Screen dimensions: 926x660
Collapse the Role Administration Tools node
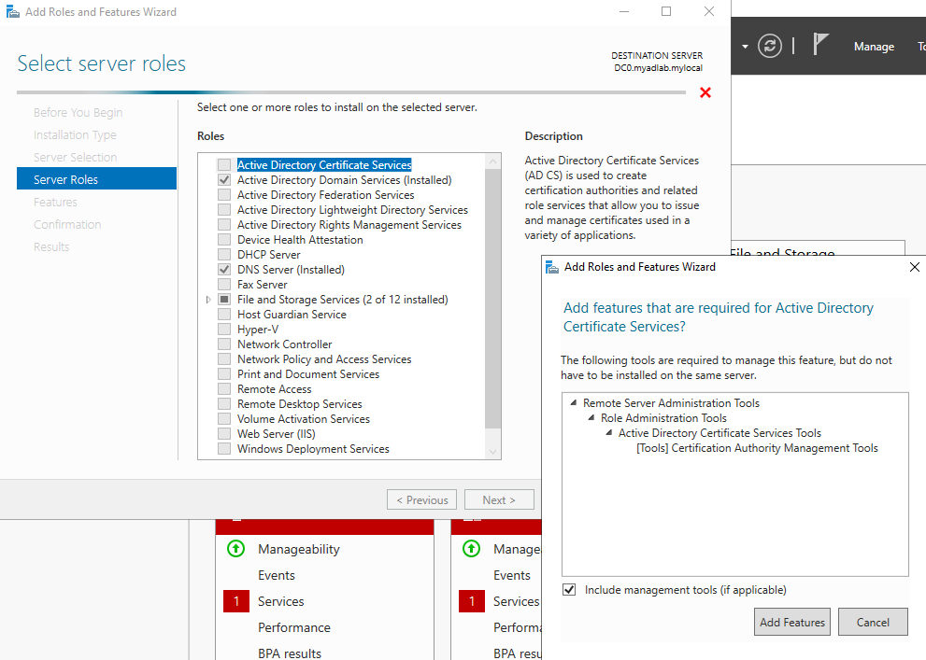tap(591, 418)
